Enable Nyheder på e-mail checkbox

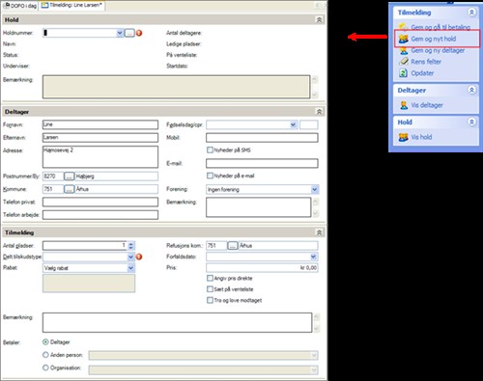coord(210,176)
